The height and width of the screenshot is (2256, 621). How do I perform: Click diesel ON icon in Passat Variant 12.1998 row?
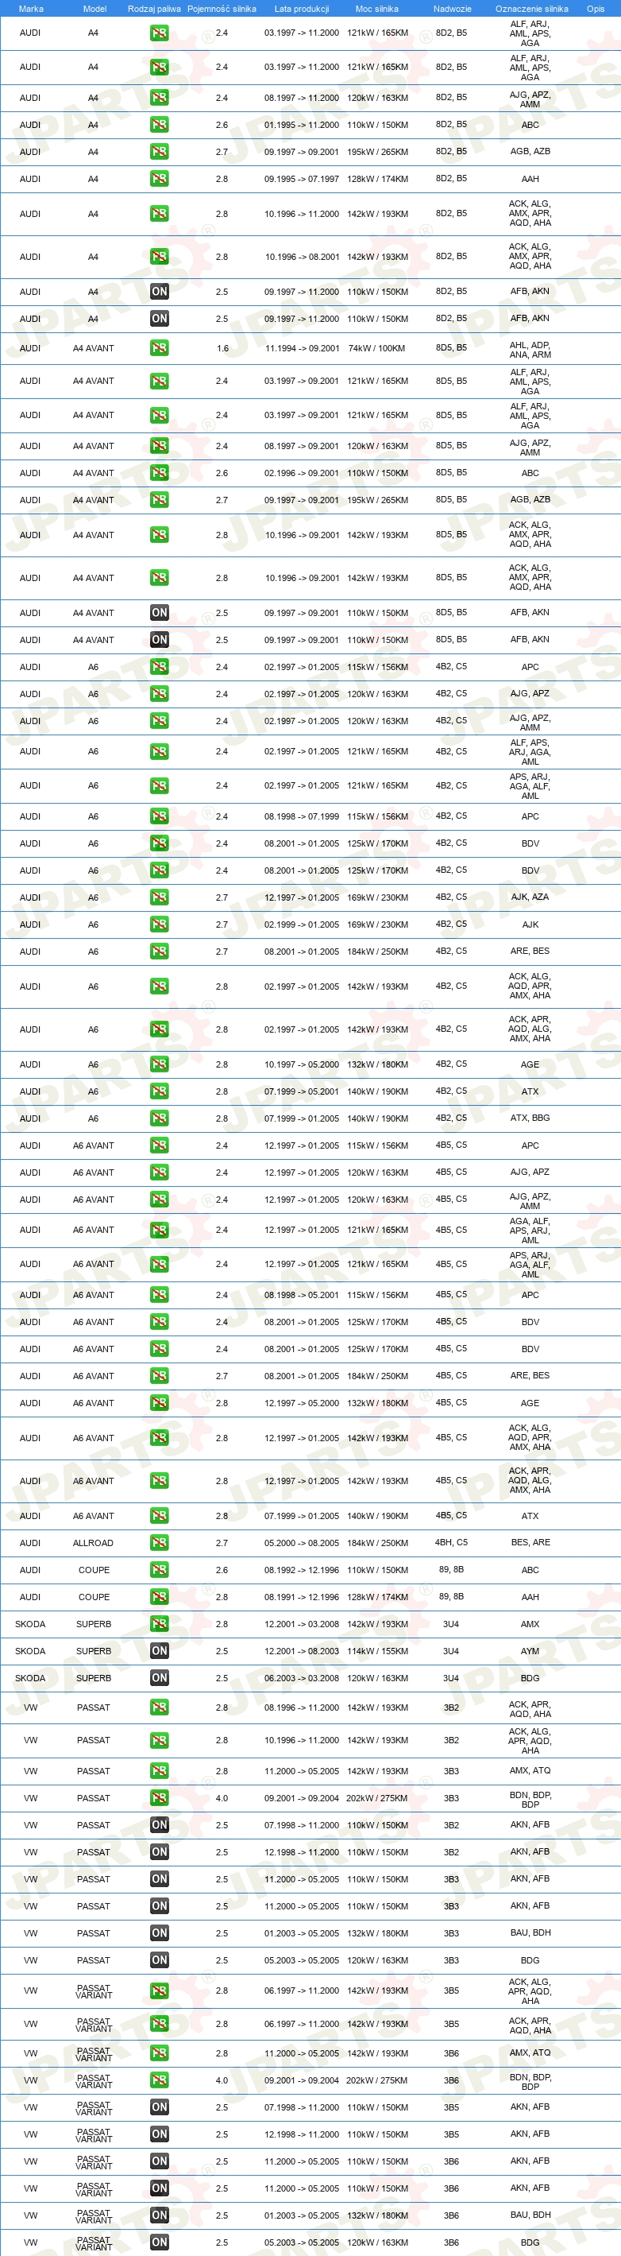(159, 2134)
